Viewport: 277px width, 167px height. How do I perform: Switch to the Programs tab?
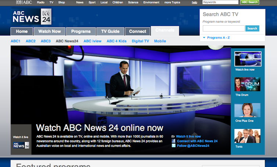click(x=81, y=31)
